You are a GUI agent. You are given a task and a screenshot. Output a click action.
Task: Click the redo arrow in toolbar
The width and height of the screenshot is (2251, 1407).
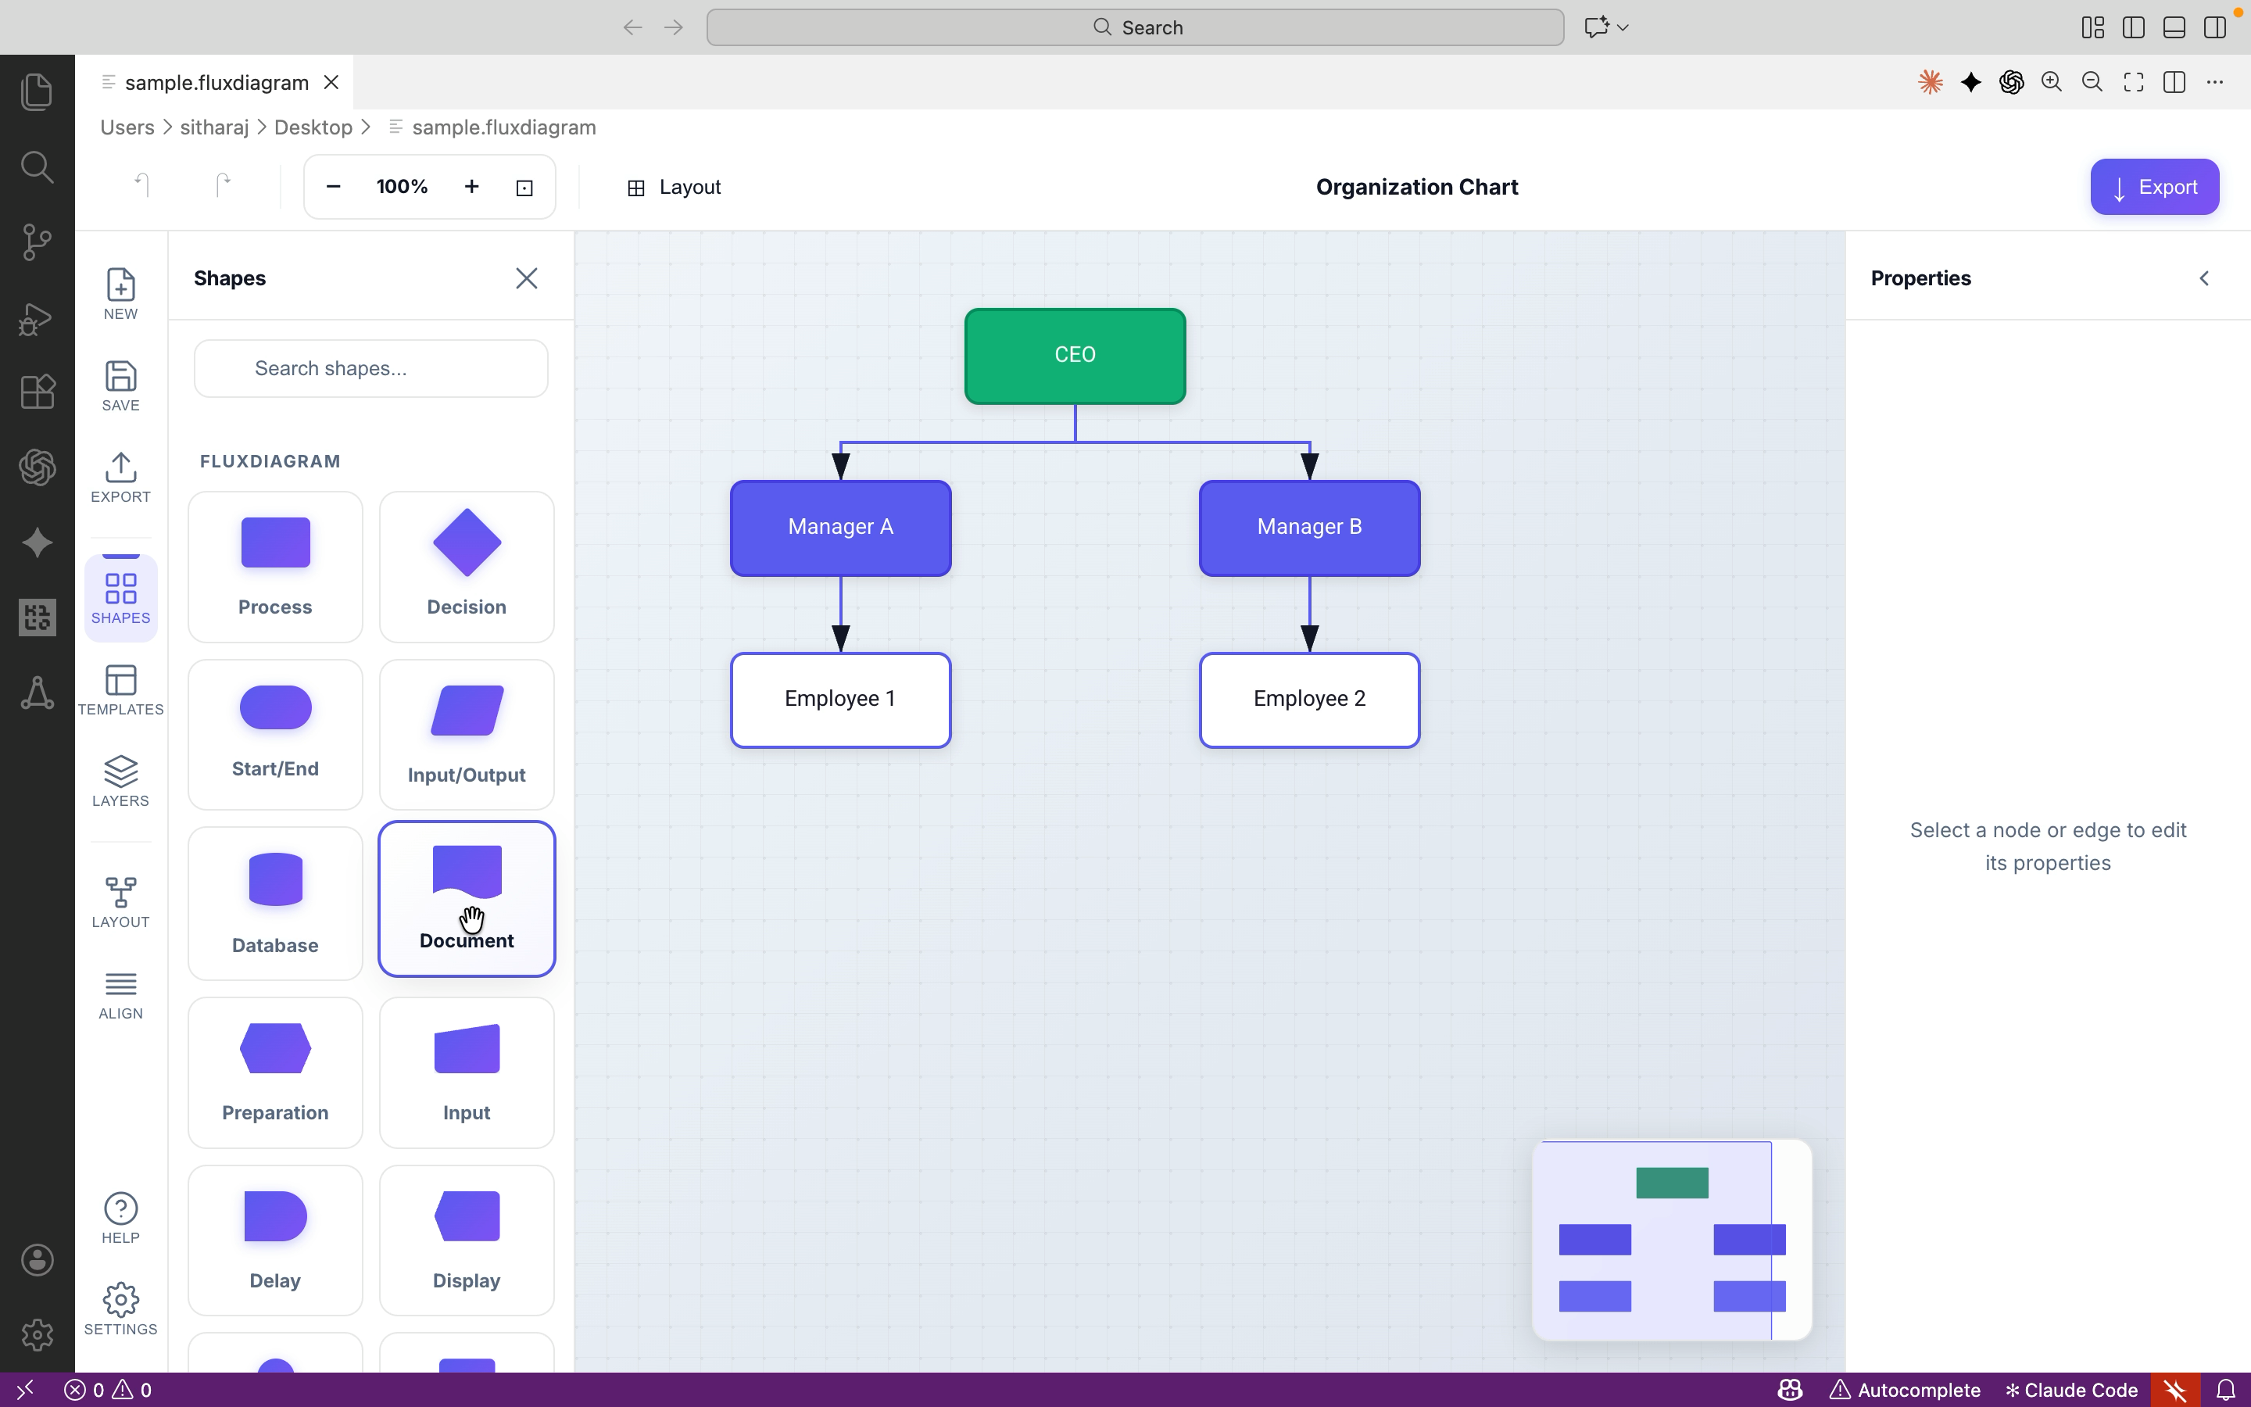tap(222, 186)
